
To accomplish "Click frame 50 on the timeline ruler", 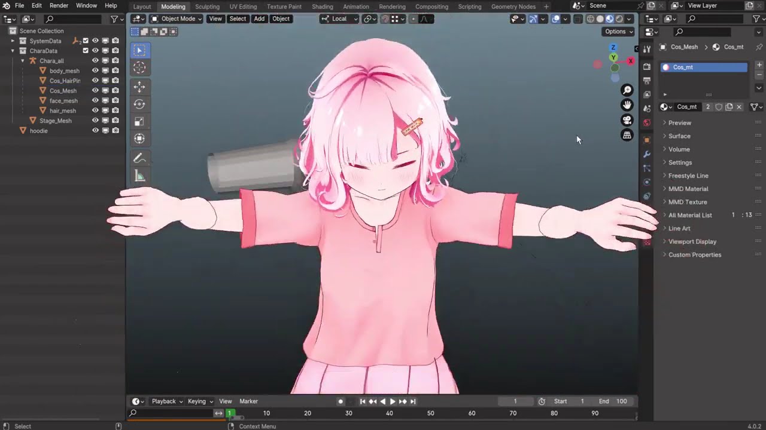I will (x=430, y=413).
